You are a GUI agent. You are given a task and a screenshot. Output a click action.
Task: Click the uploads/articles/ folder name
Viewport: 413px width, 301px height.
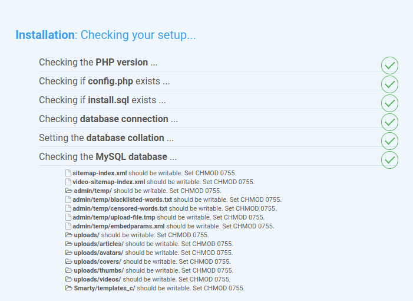pos(98,244)
